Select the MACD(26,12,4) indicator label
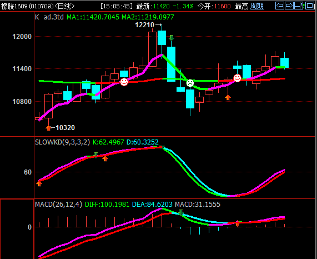 coord(59,205)
